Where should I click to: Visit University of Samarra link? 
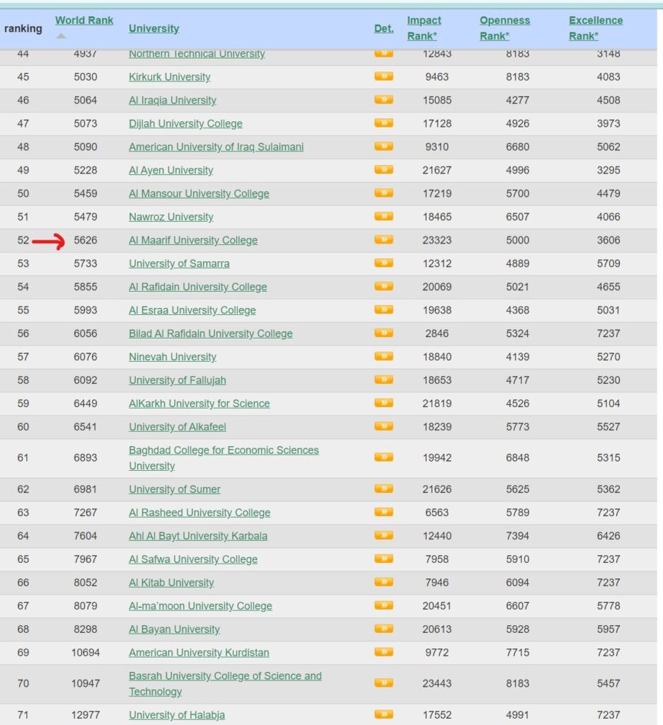tap(179, 263)
